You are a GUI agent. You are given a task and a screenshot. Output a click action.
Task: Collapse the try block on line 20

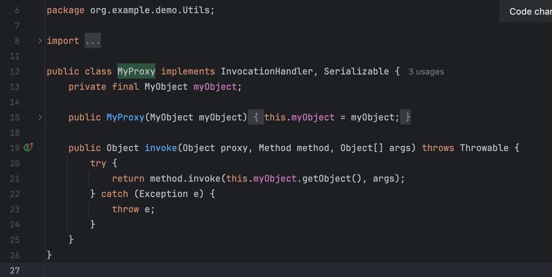[40, 163]
